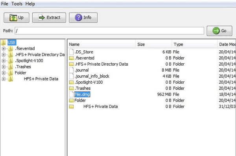Image resolution: width=236 pixels, height=156 pixels.
Task: Click folder icon of .Spotlight-V100 tree node
Action: pos(11,61)
